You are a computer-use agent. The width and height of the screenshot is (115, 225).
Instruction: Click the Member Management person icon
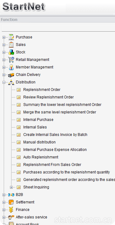tap(11, 67)
